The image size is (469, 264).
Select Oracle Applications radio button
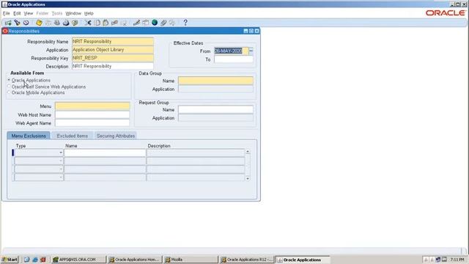tap(9, 80)
